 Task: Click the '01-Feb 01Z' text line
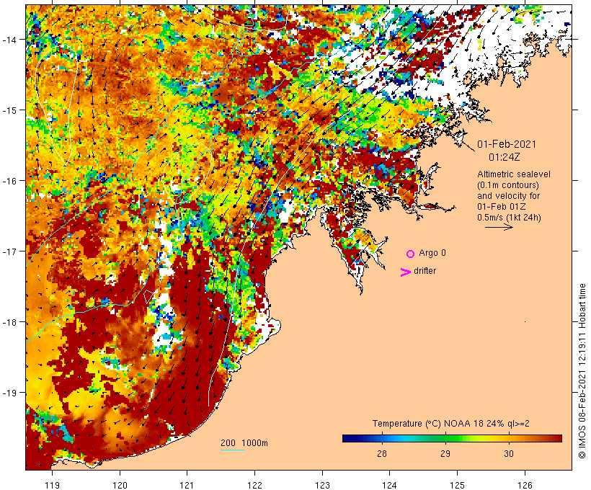(x=502, y=207)
